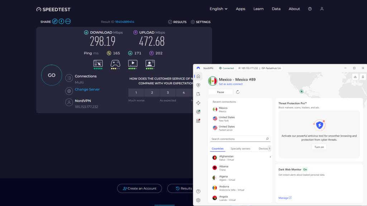Click the Mexico server map dot
The width and height of the screenshot is (367, 206).
coord(301,92)
